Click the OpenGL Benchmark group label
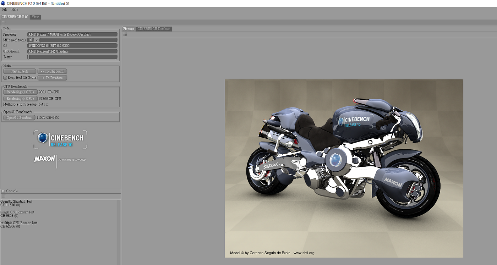Image resolution: width=497 pixels, height=265 pixels. coord(18,112)
